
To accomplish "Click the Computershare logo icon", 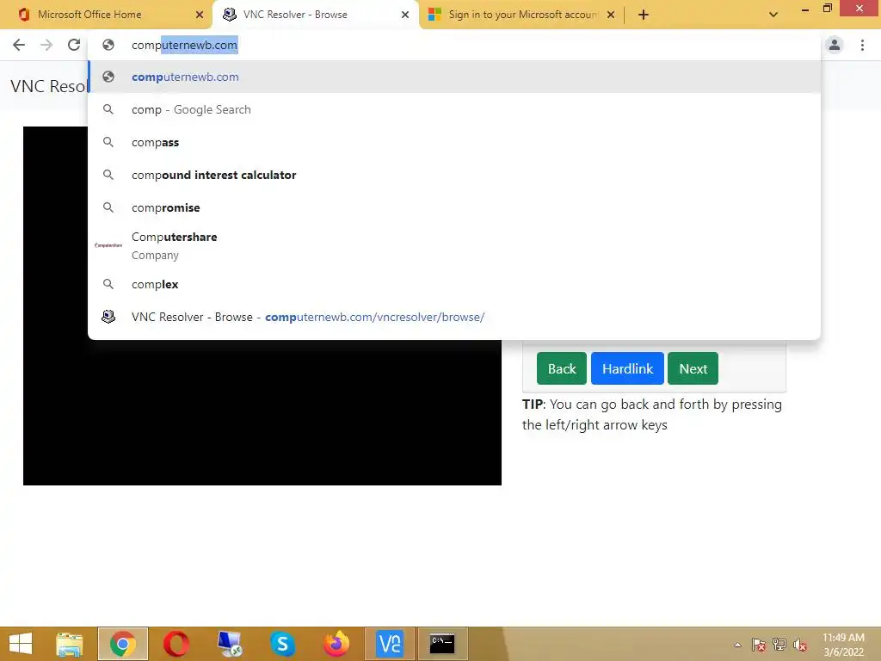I will click(108, 245).
